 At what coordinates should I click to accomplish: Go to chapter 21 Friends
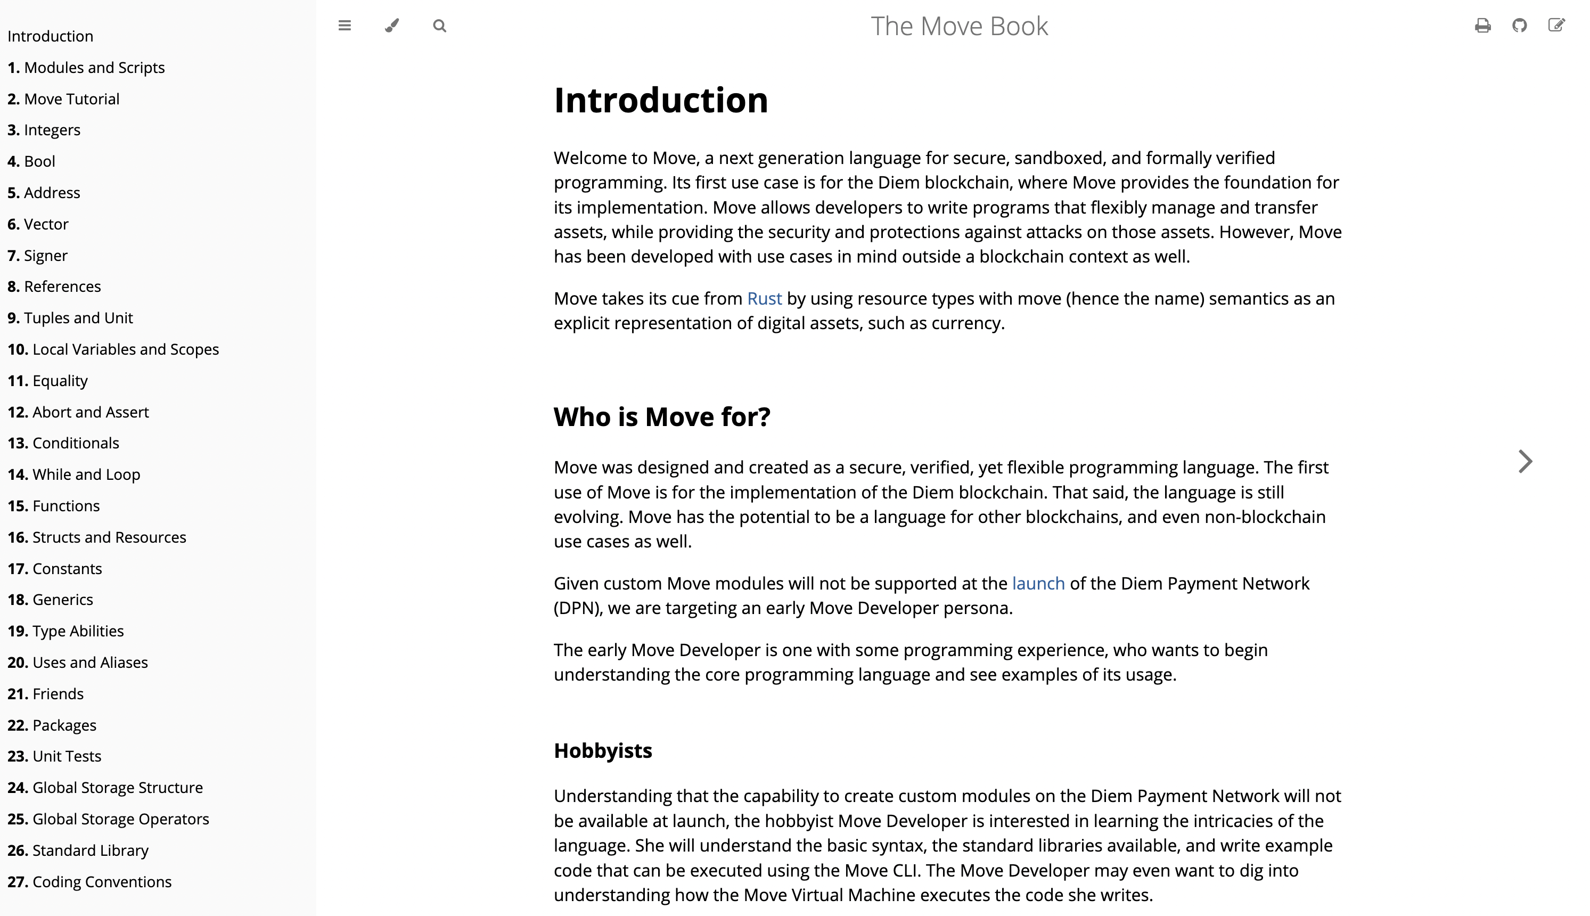[x=45, y=694]
